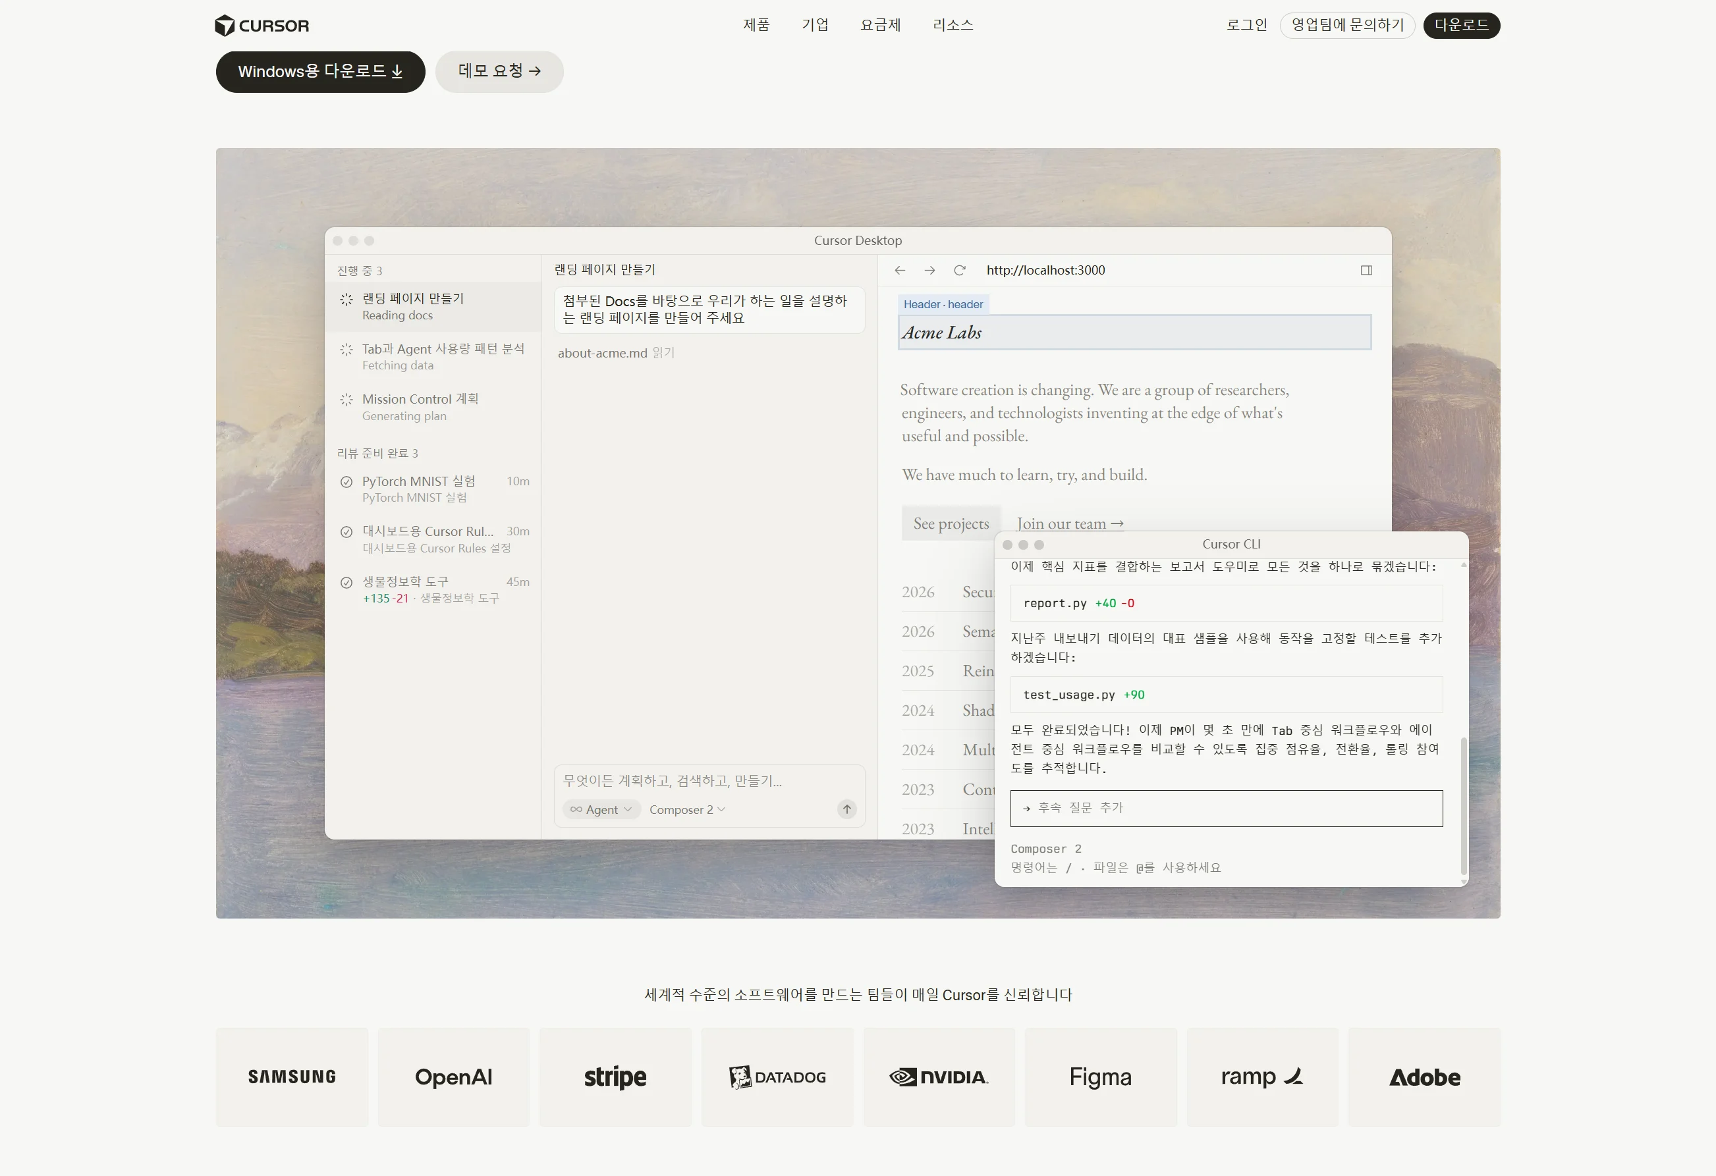Click the Acme Labs header in preview

tap(1135, 333)
